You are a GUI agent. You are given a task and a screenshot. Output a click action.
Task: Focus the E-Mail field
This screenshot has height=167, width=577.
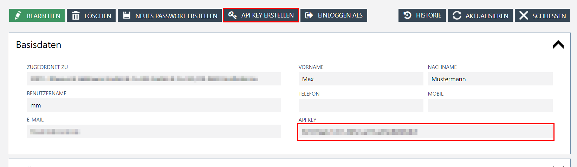point(154,132)
